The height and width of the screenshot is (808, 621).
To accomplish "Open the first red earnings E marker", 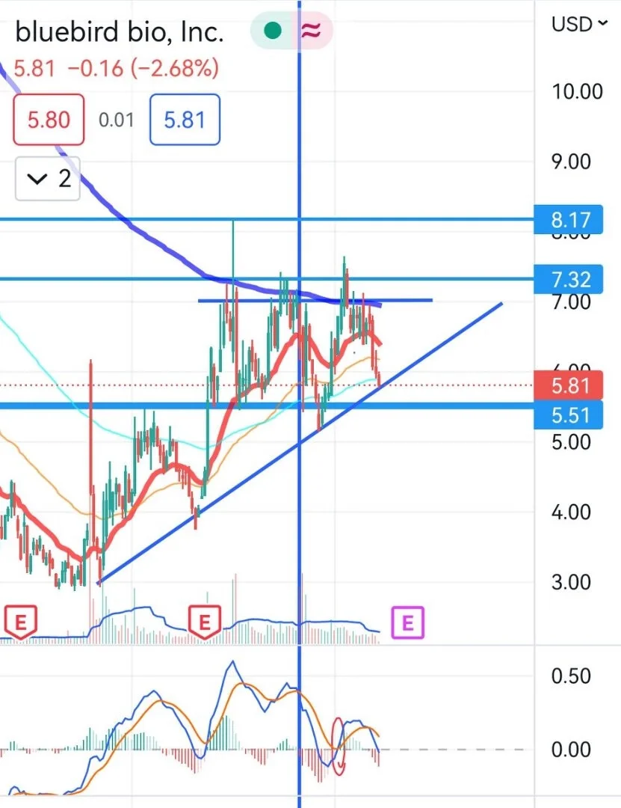I will pos(21,622).
